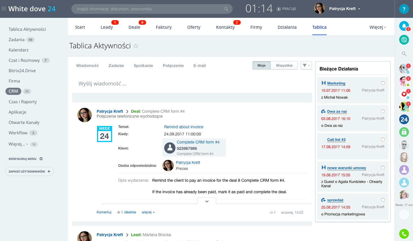Check the Marketing activity checkbox

coord(383,83)
